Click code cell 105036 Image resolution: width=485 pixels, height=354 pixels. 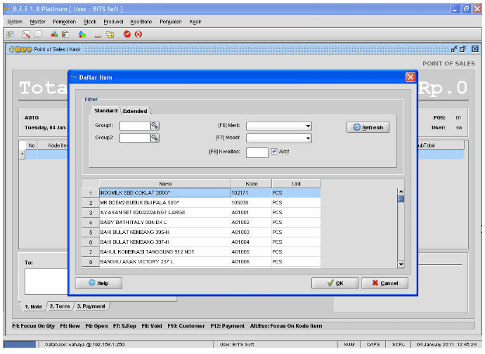pyautogui.click(x=251, y=203)
